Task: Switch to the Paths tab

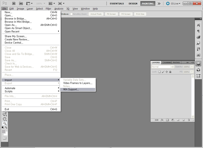Action: (176, 62)
